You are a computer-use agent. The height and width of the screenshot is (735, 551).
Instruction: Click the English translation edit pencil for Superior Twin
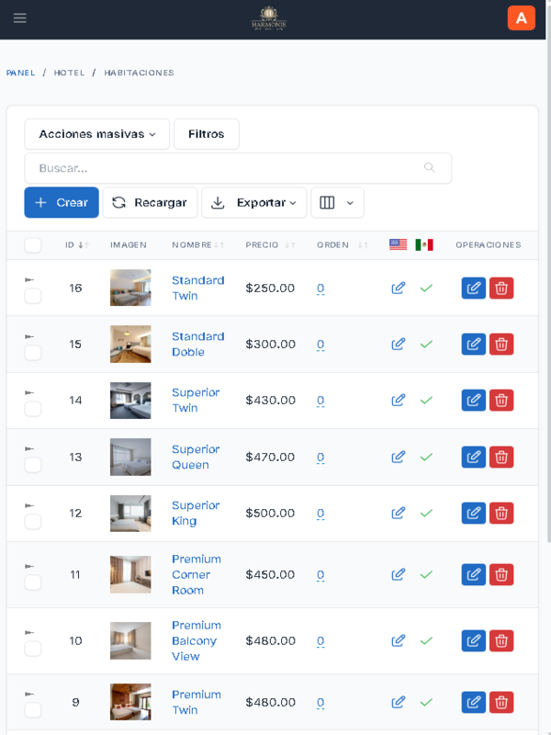point(398,401)
